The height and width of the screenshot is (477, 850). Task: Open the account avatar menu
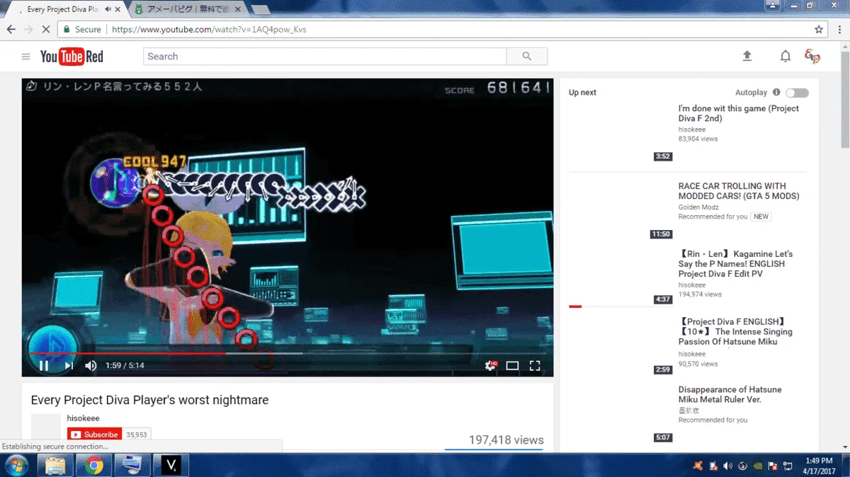(812, 57)
